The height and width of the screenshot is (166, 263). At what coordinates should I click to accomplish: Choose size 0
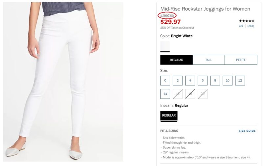tap(165, 81)
